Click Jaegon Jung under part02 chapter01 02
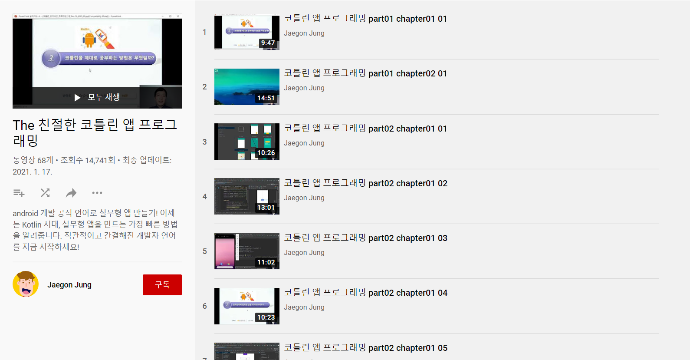This screenshot has width=690, height=360. 304,198
